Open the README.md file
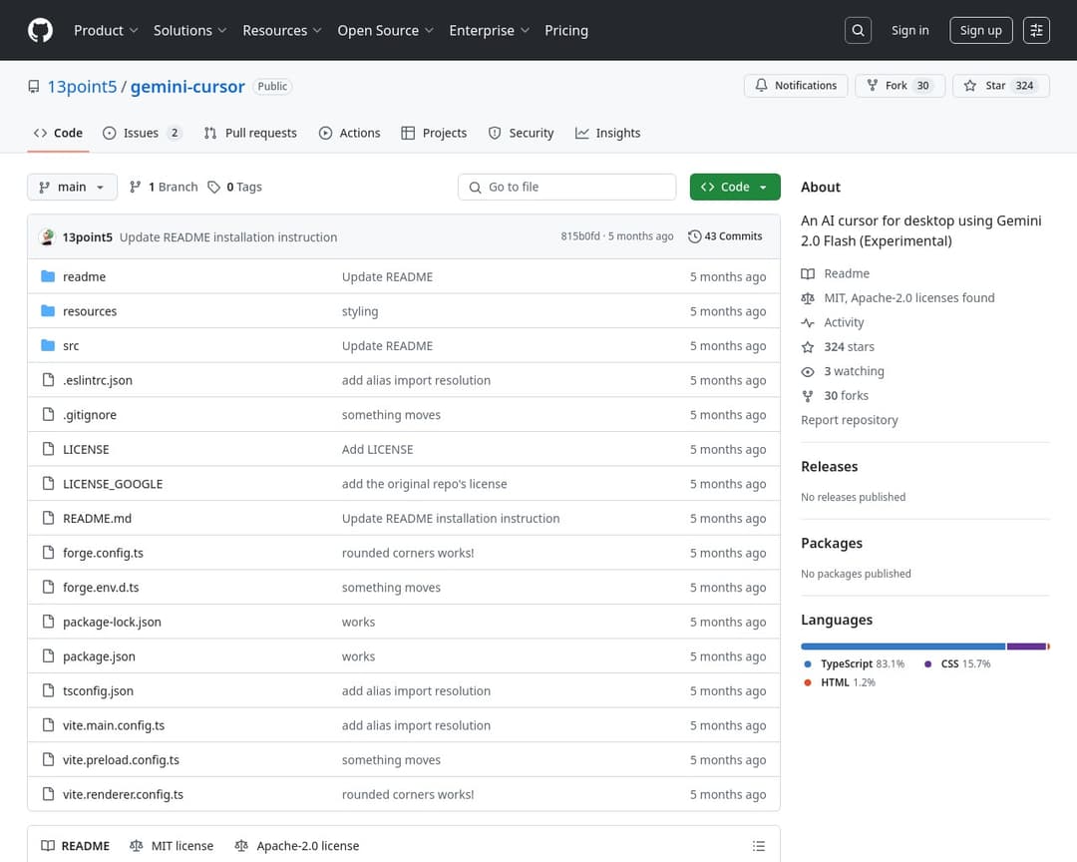This screenshot has height=862, width=1077. click(97, 519)
